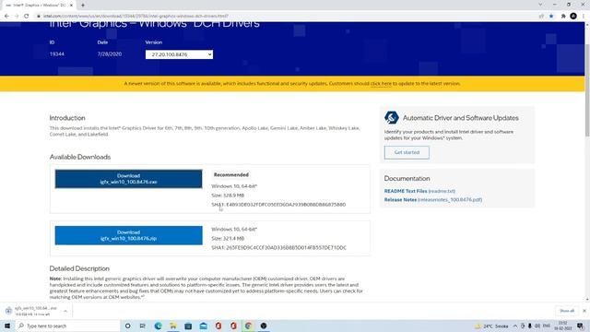Go back to the previous page
The height and width of the screenshot is (332, 590).
click(6, 16)
